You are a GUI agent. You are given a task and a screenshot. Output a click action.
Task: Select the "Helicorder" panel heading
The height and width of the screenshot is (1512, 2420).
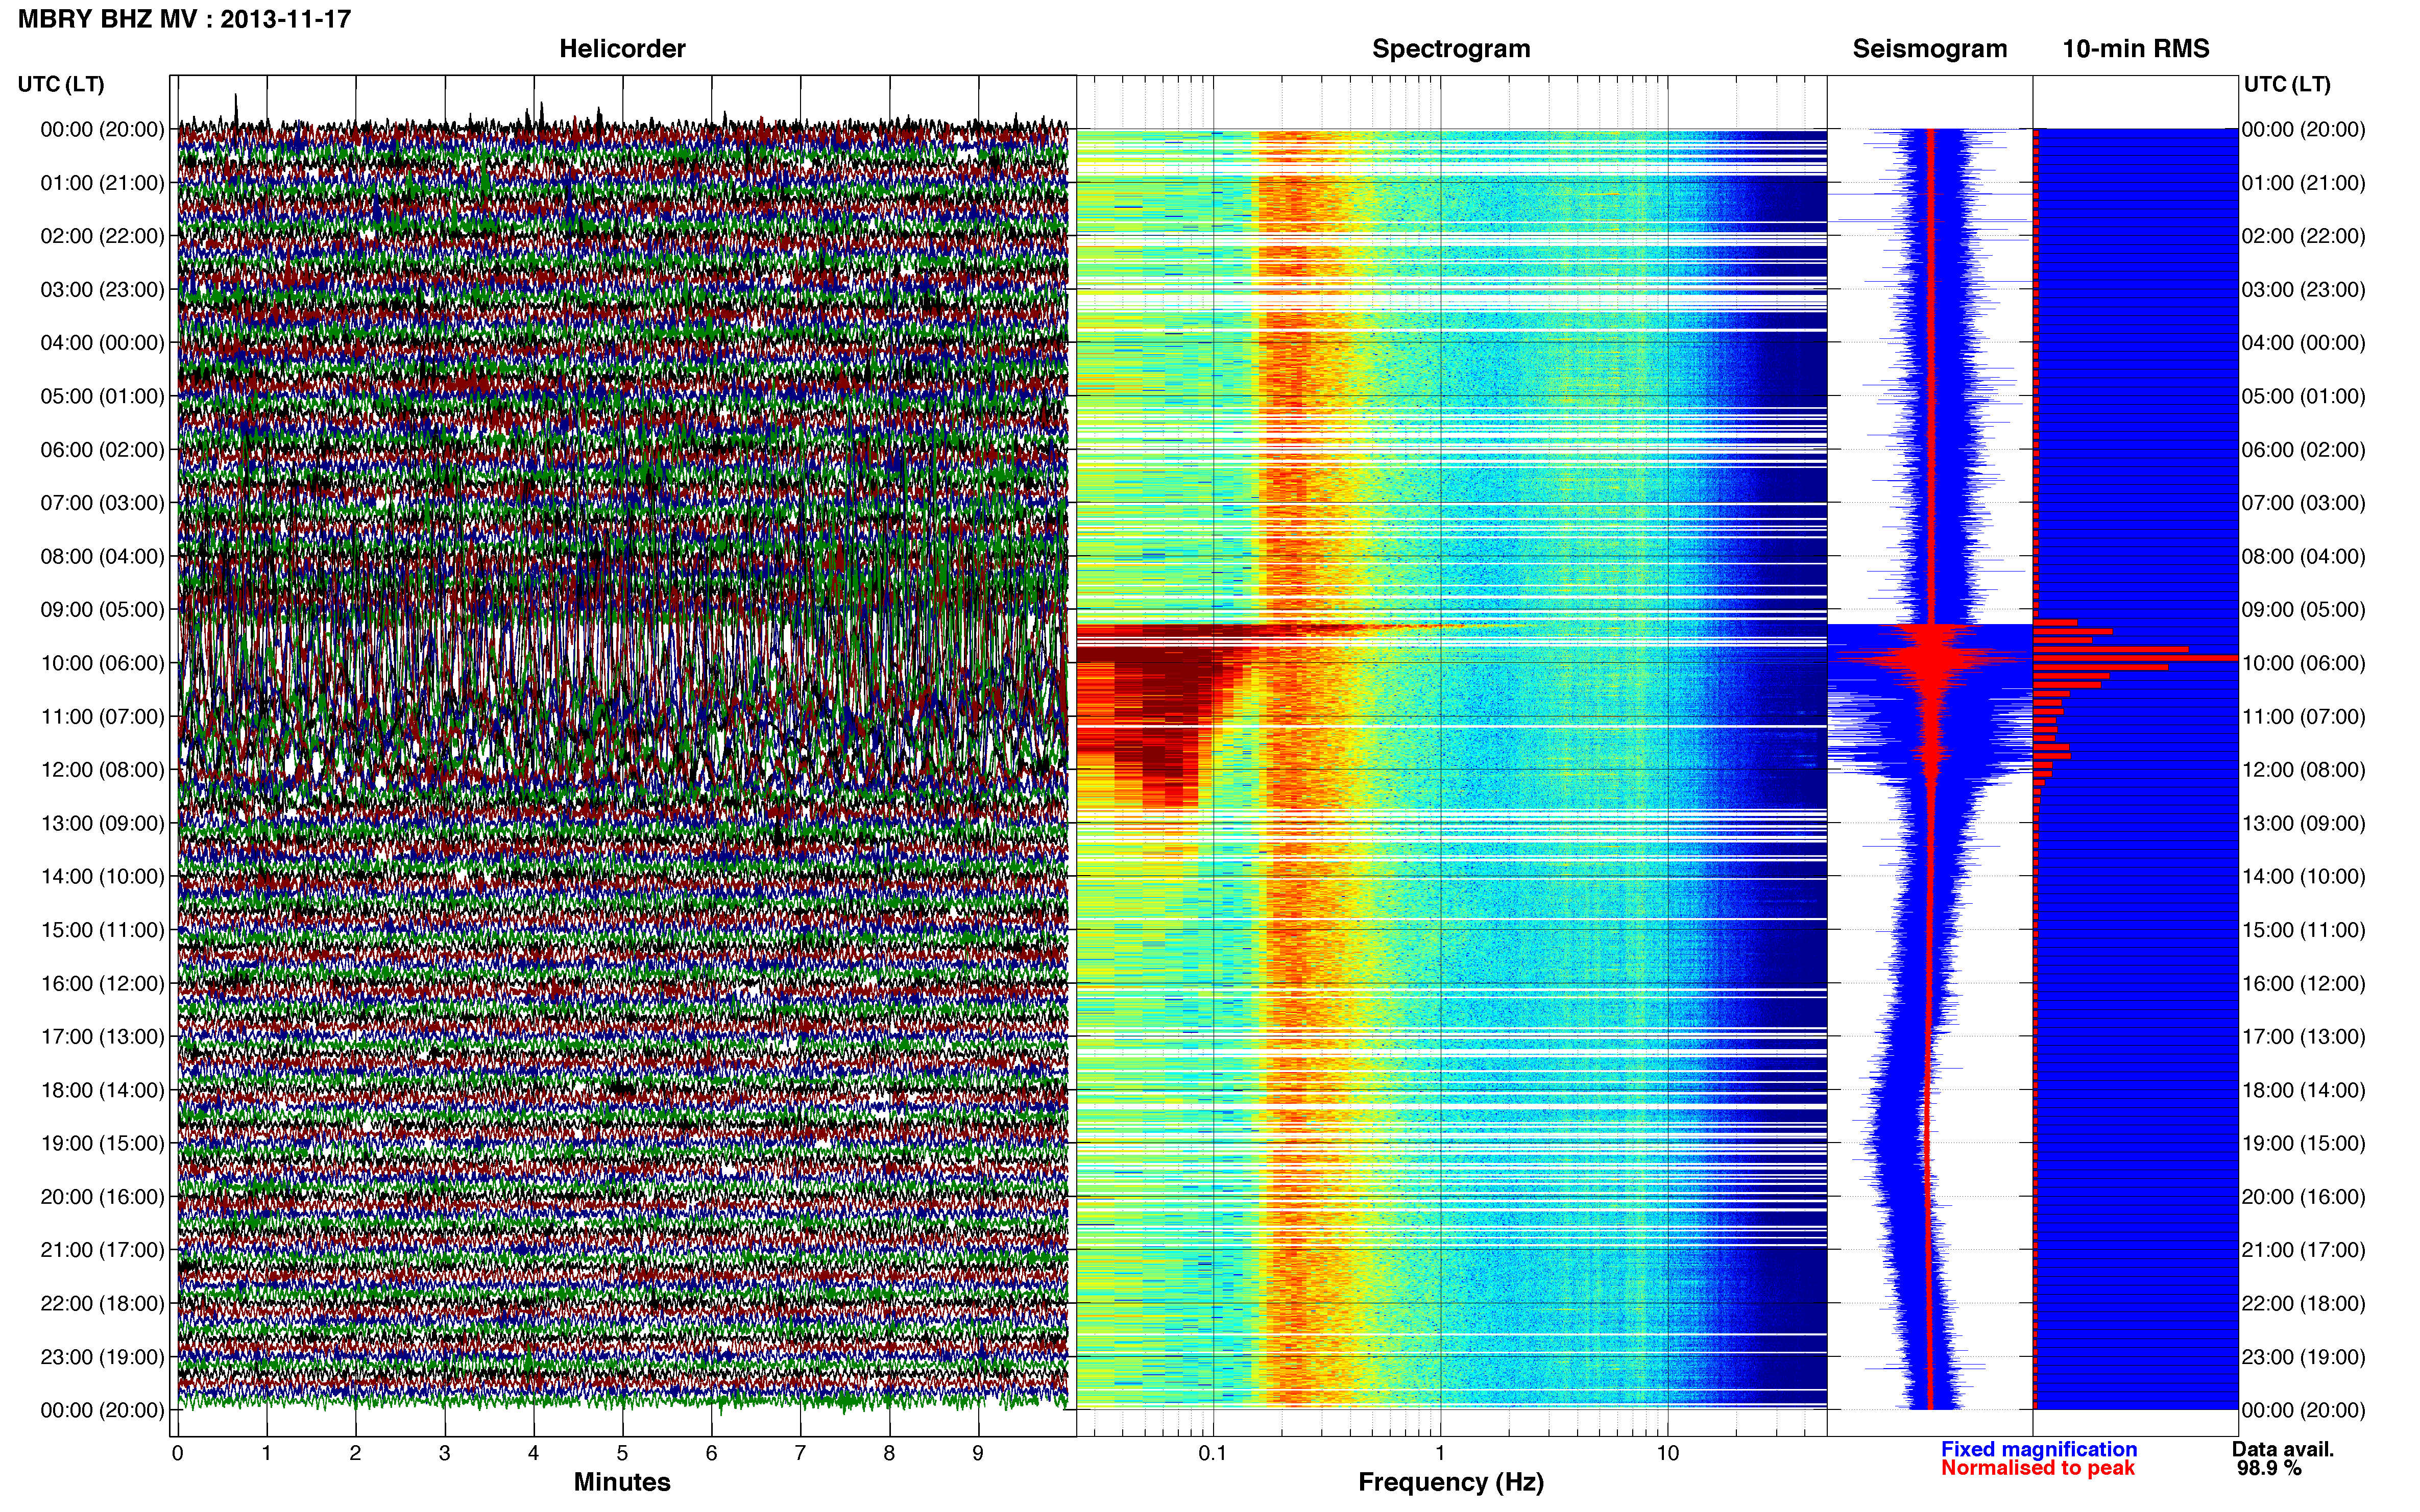[x=622, y=49]
